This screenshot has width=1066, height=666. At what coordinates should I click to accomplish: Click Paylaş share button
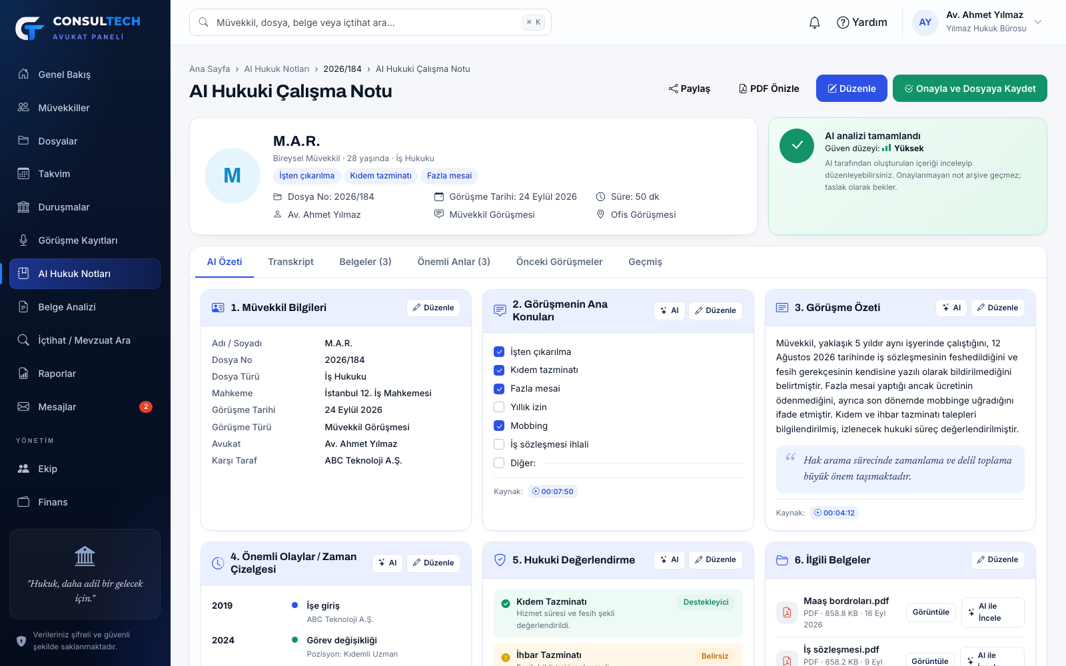(690, 89)
